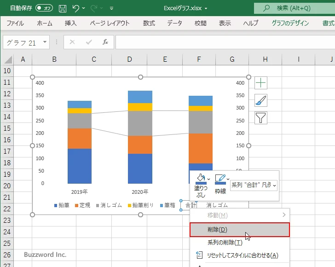Select column H header
The height and width of the screenshot is (267, 335).
[x=266, y=59]
